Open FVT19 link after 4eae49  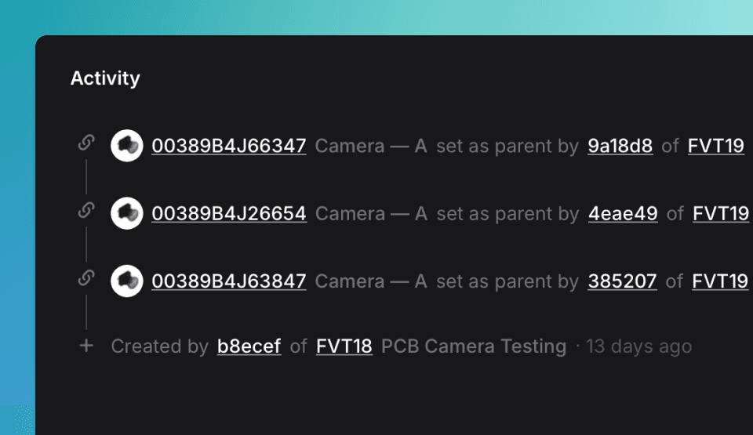[x=720, y=213]
